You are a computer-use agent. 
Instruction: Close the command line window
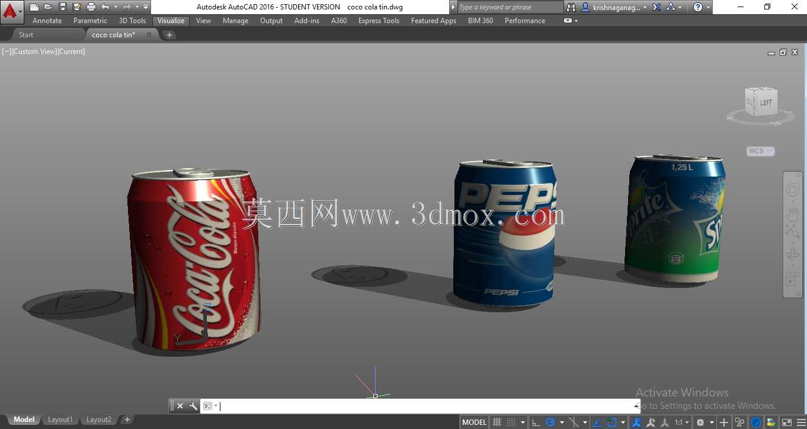[180, 406]
